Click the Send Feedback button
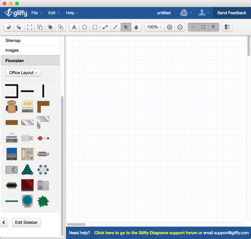This screenshot has width=251, height=239. [232, 13]
